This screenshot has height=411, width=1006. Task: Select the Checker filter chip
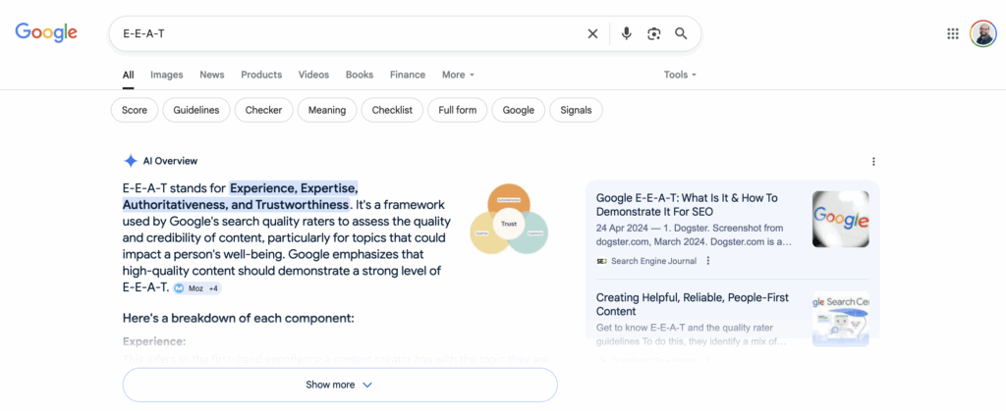pos(263,110)
